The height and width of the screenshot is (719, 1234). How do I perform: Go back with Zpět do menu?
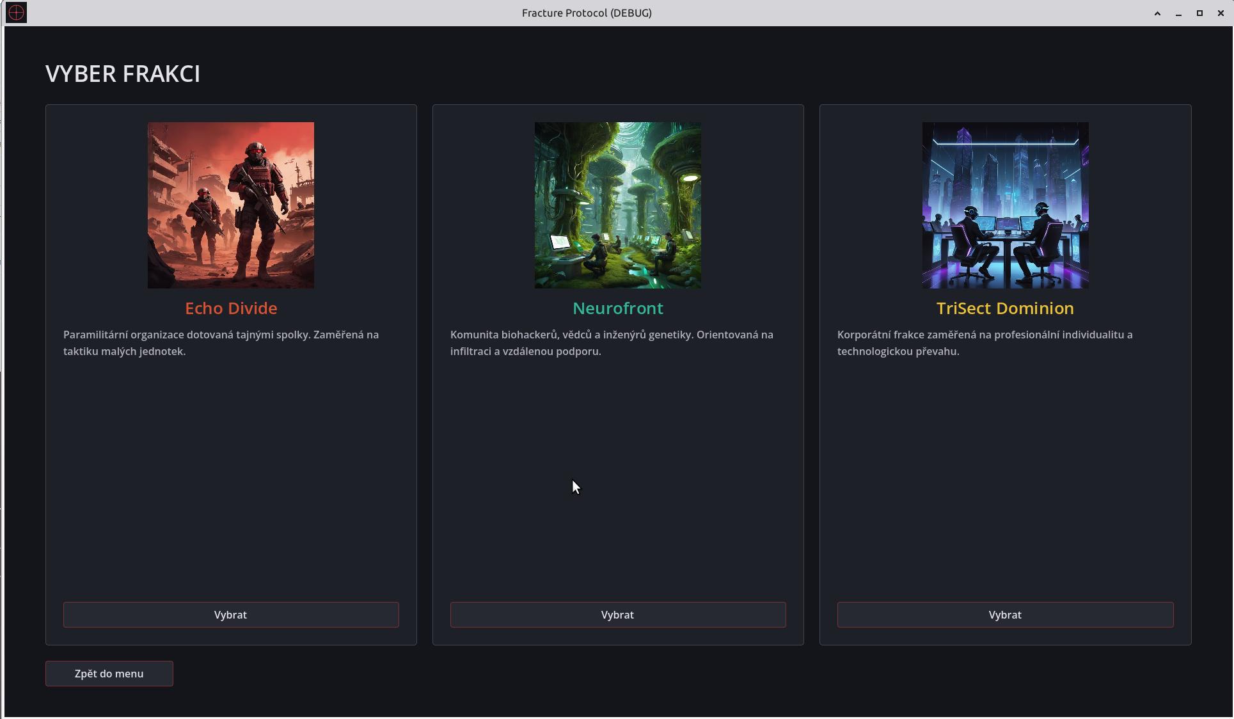(109, 674)
